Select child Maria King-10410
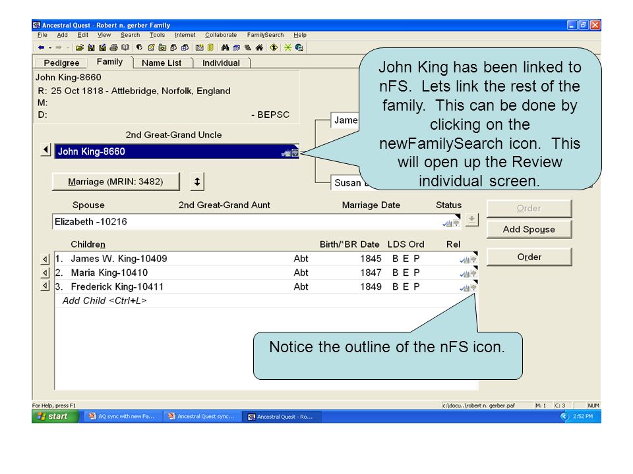 (266, 273)
